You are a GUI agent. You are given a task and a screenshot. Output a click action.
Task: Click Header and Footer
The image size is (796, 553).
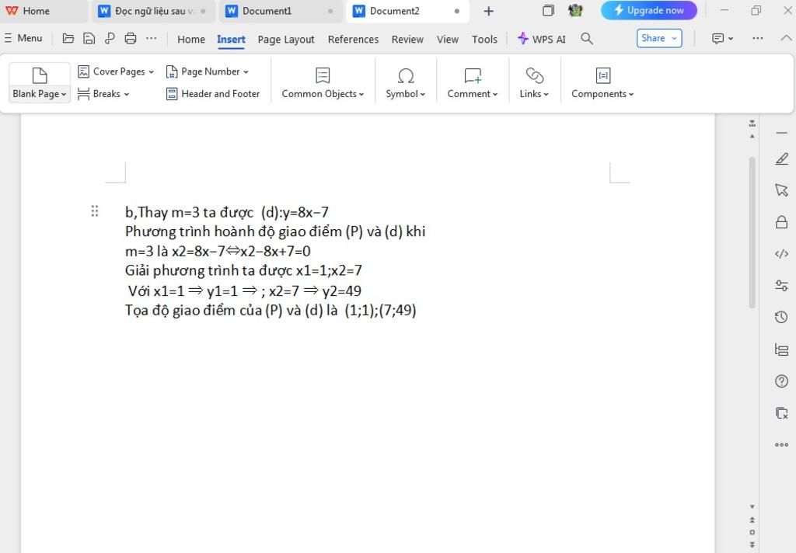[x=213, y=94]
